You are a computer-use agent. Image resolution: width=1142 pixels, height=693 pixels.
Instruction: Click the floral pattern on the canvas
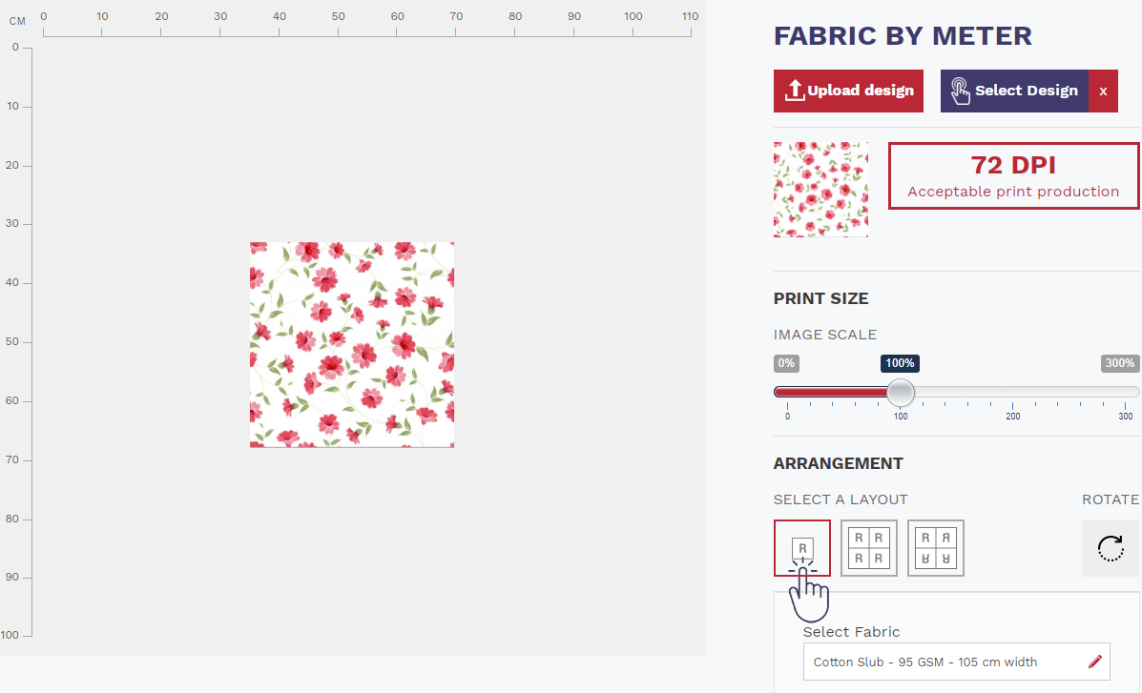click(352, 345)
